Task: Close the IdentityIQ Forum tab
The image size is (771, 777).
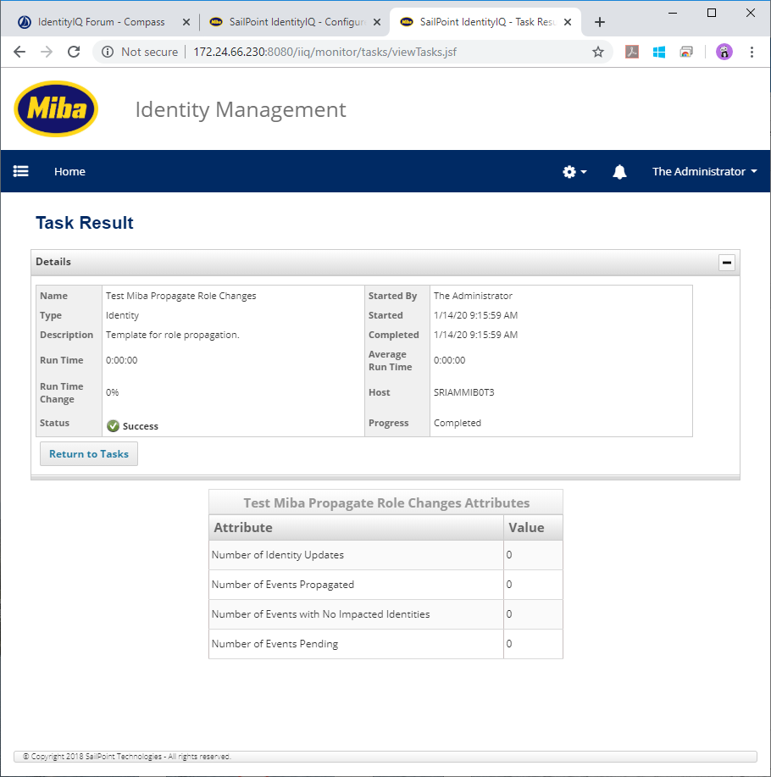Action: pyautogui.click(x=186, y=22)
